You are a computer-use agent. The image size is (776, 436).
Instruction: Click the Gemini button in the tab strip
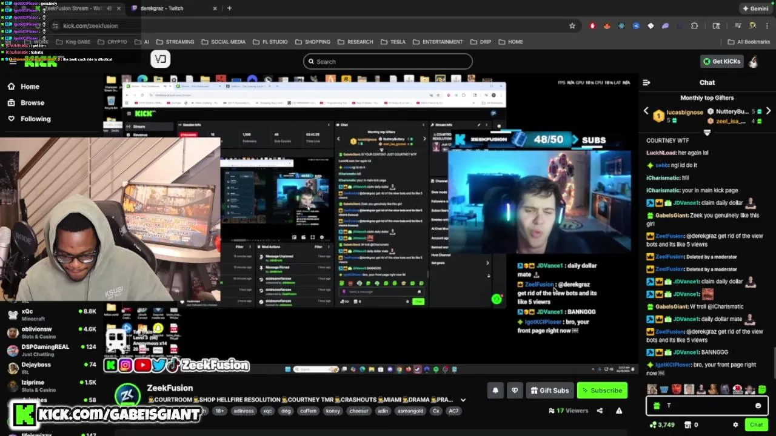coord(755,8)
